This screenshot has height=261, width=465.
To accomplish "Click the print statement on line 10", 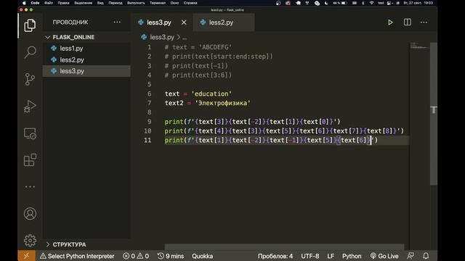I will tap(284, 131).
